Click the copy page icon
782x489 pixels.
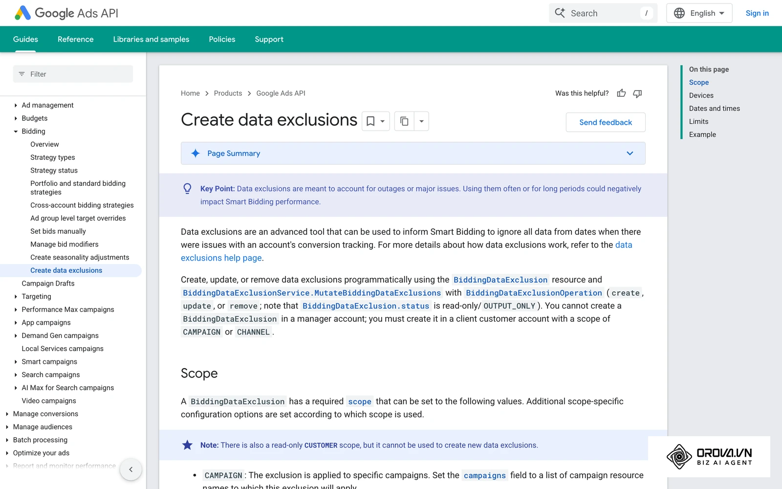404,121
